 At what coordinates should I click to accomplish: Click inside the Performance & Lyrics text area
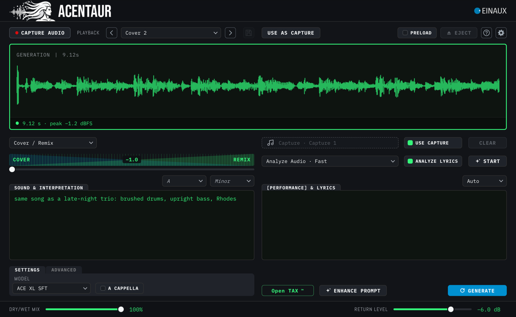pos(384,225)
